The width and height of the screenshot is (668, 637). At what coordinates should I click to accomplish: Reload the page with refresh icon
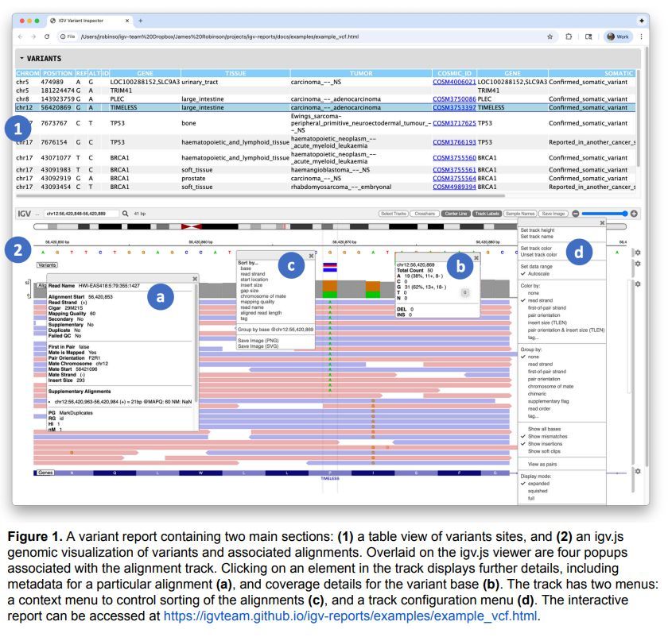(x=47, y=37)
